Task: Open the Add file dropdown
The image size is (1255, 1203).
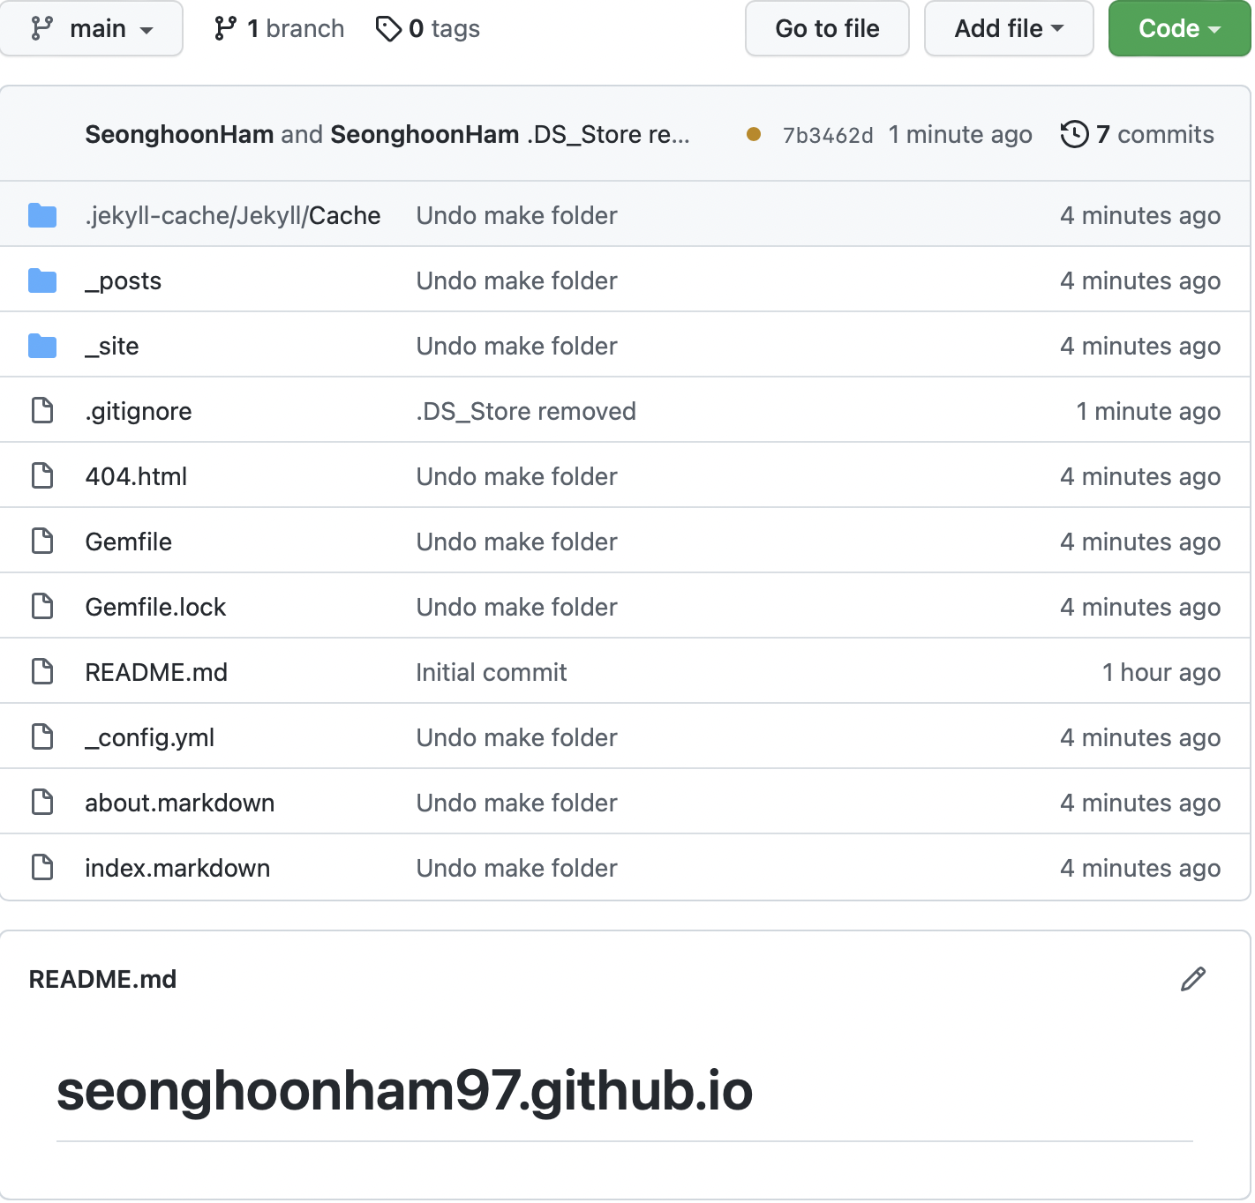Action: pyautogui.click(x=1009, y=28)
